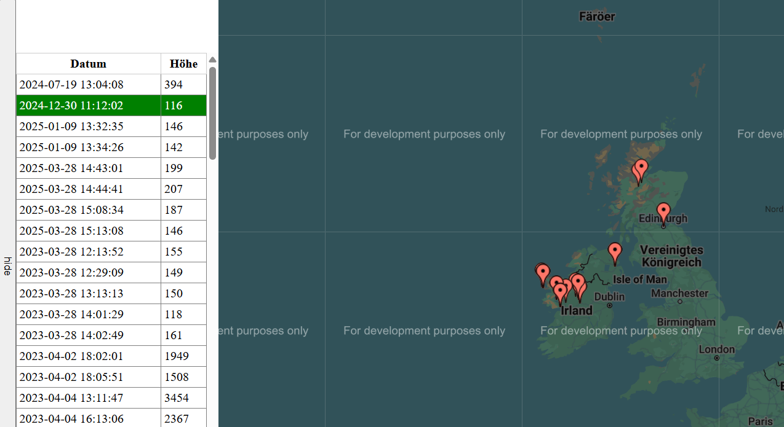Select the row dated 2025-03-28 15:13:08
The width and height of the screenshot is (784, 427).
pyautogui.click(x=89, y=231)
